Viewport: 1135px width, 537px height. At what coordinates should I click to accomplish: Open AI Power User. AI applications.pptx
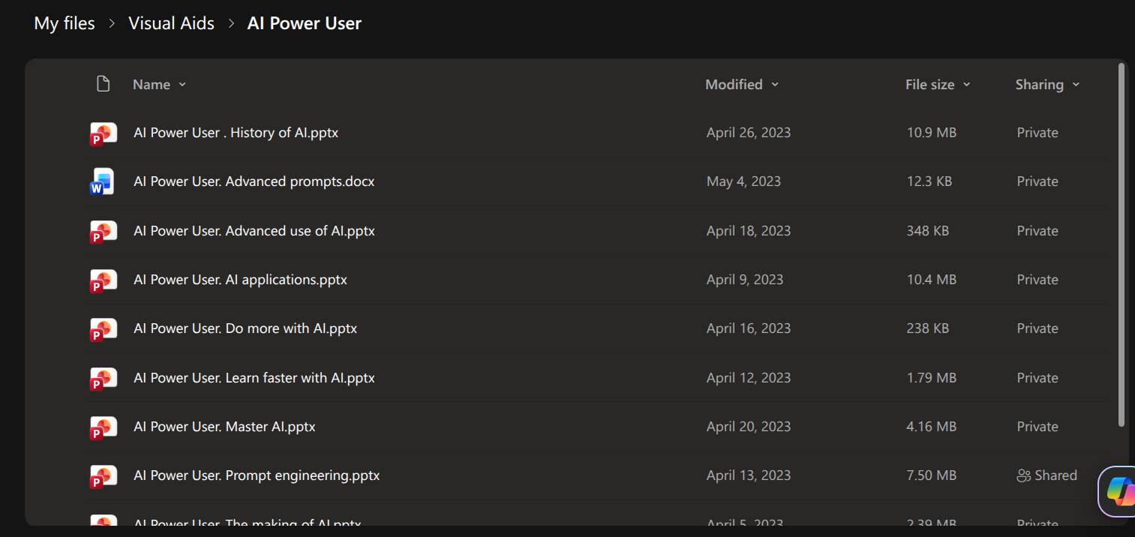pyautogui.click(x=240, y=280)
